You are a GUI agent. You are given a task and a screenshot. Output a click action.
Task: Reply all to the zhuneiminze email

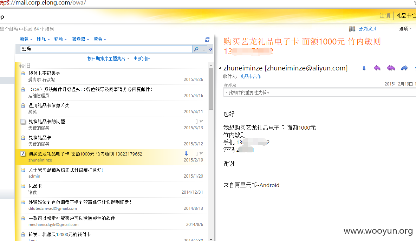pos(391,68)
